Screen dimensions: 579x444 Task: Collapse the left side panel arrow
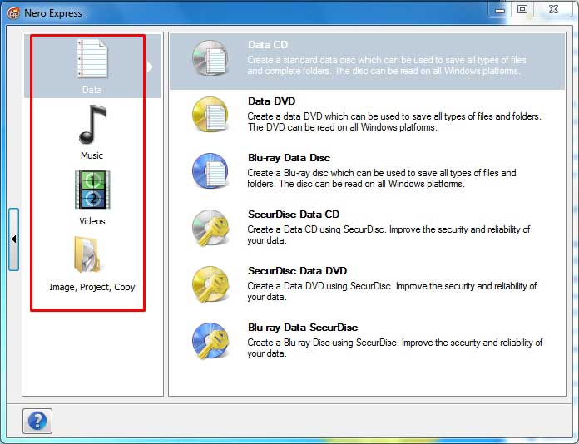pos(13,239)
